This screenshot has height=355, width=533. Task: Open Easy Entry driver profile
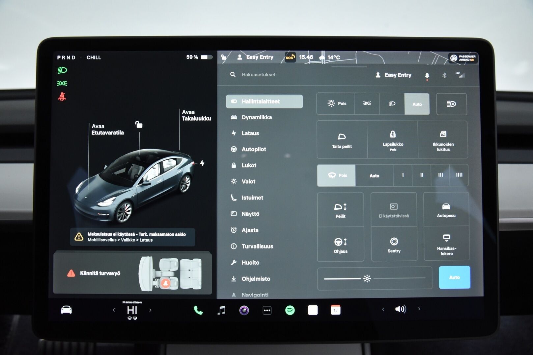pos(398,75)
